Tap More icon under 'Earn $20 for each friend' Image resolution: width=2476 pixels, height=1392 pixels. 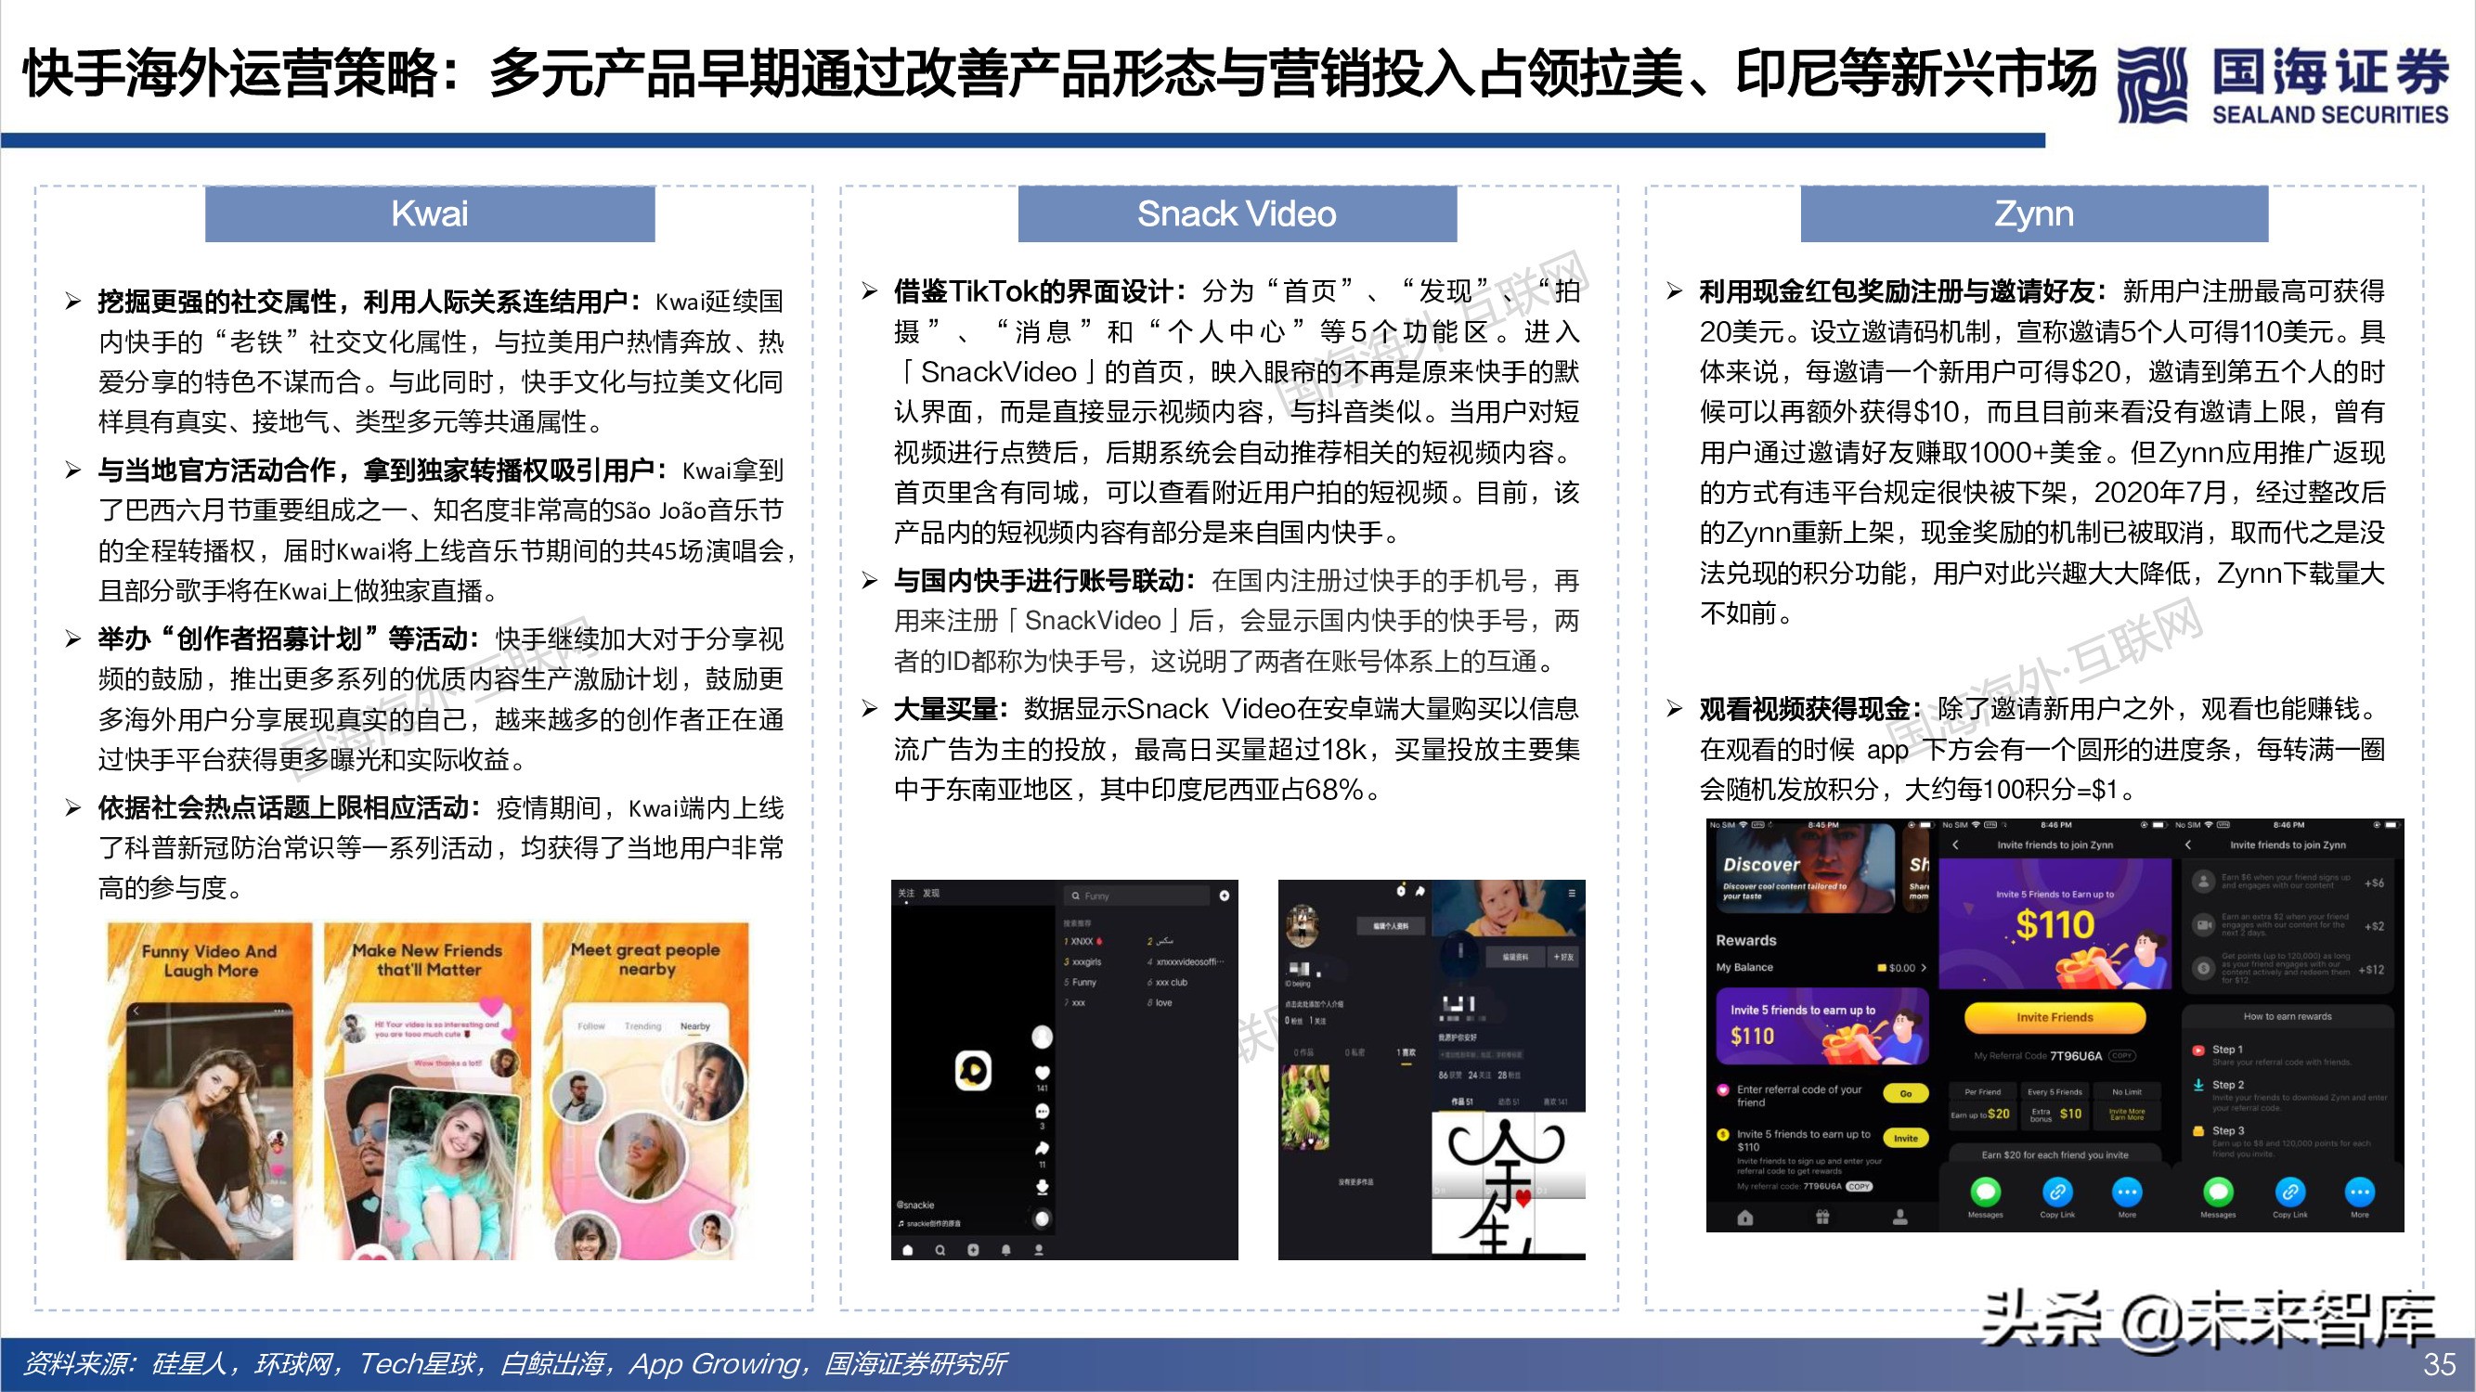coord(2127,1192)
